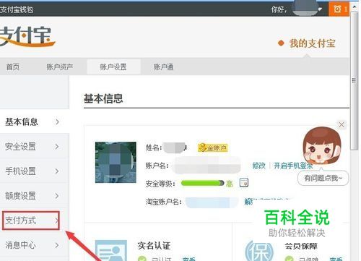
Task: Click the 会员保障 section title
Action: pos(301,246)
